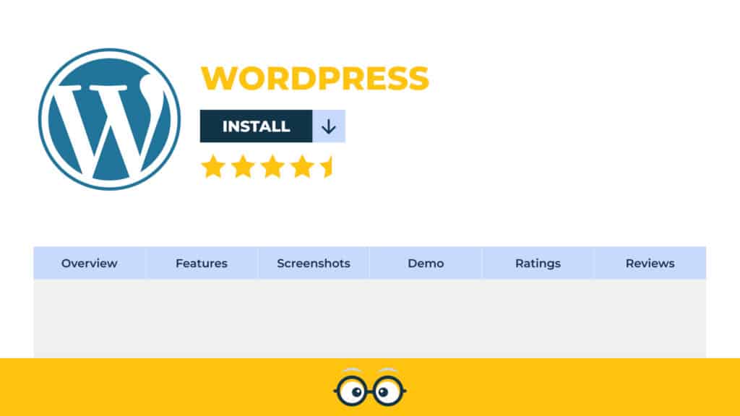Viewport: 740px width, 416px height.
Task: Click the star rating row
Action: [267, 167]
